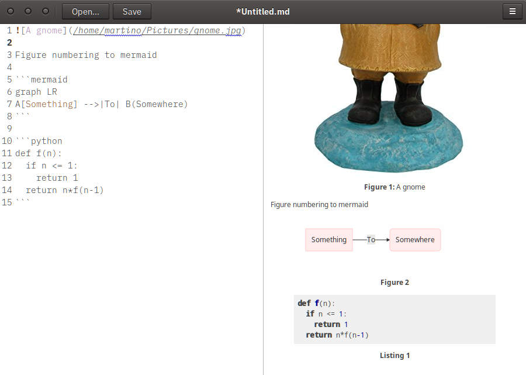
Task: Click 'if n <= 1:' in the editor
Action: (x=51, y=166)
